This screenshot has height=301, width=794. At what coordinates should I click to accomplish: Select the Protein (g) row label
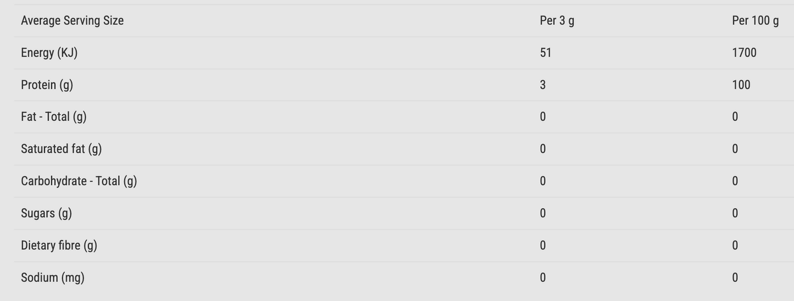click(47, 85)
